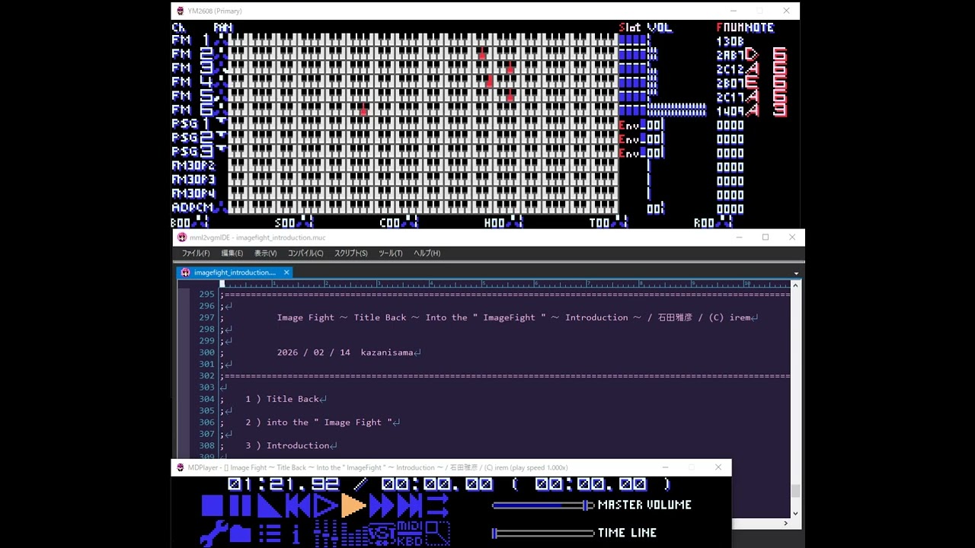Open the ツール(T) menu

[391, 253]
